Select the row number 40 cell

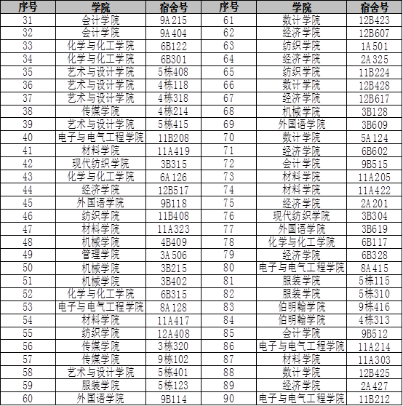(28, 138)
